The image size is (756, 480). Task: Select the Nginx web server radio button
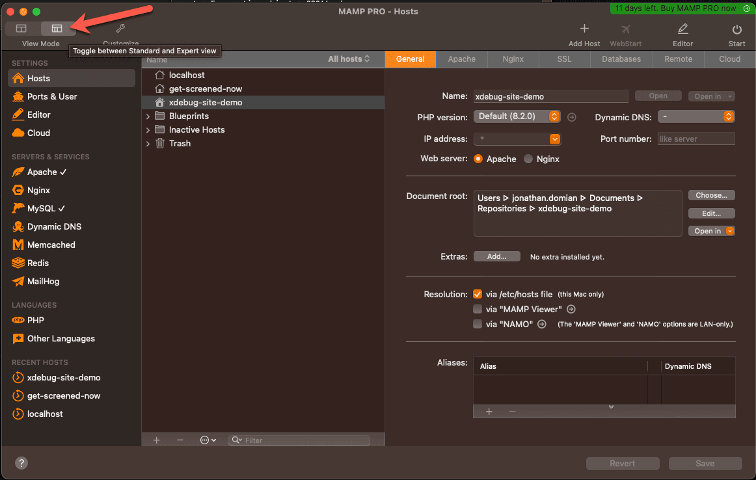pos(528,159)
